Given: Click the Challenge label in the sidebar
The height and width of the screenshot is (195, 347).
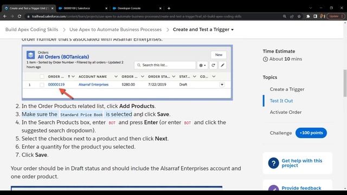Looking at the screenshot, I should pos(281,133).
